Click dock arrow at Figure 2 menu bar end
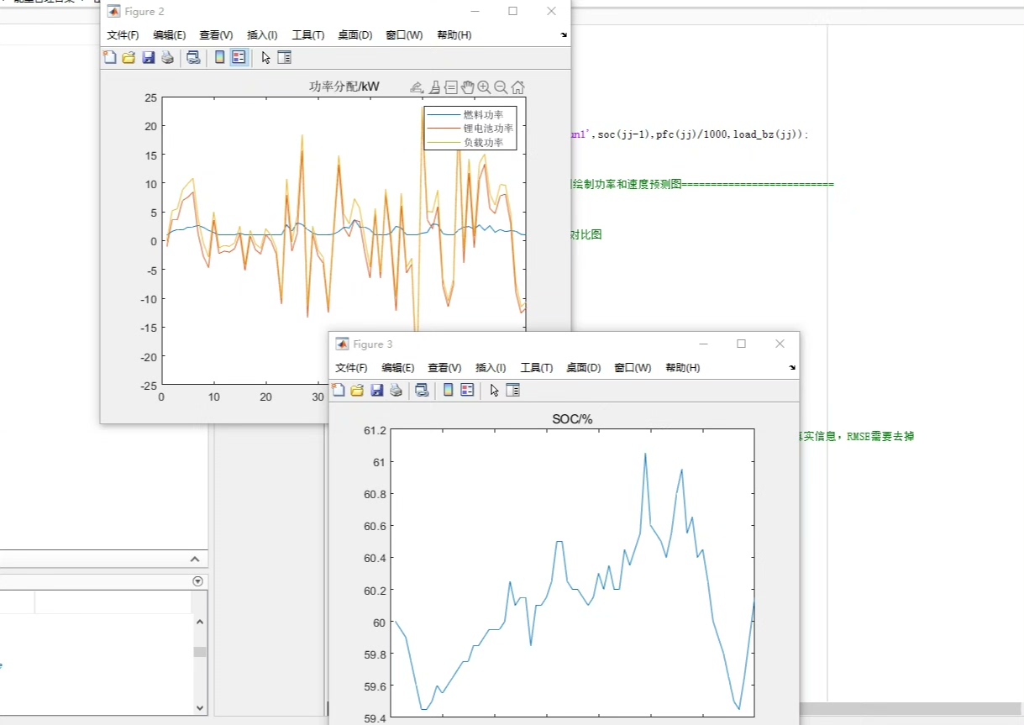Screen dimensions: 1024x725 point(564,35)
